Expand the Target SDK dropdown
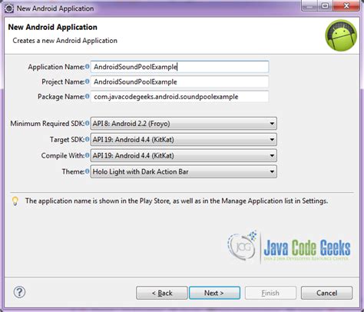 pos(184,140)
